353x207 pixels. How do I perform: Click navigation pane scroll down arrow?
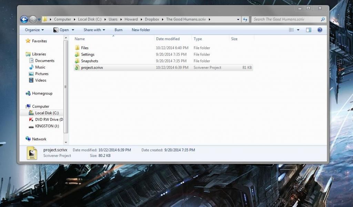[x=66, y=142]
